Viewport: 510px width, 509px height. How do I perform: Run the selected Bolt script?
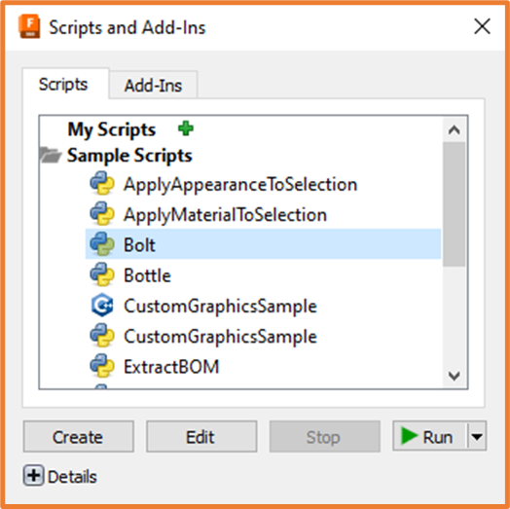point(430,436)
